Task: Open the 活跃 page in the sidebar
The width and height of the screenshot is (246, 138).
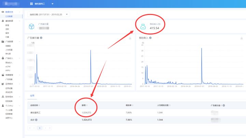Action: (7, 29)
